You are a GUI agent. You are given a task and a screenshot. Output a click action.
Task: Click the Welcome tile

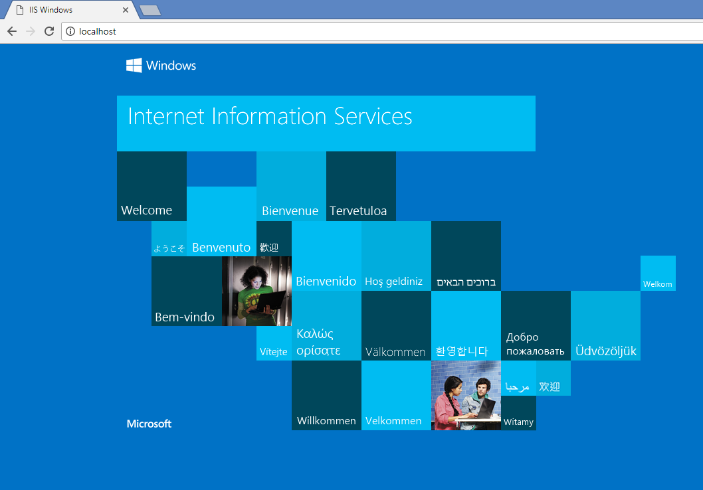tap(151, 186)
